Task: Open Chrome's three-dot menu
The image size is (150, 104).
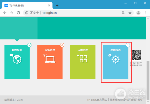Action: coord(145,13)
